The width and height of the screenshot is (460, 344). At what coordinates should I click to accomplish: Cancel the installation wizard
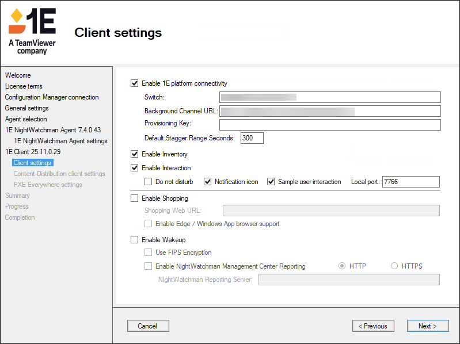(x=147, y=326)
